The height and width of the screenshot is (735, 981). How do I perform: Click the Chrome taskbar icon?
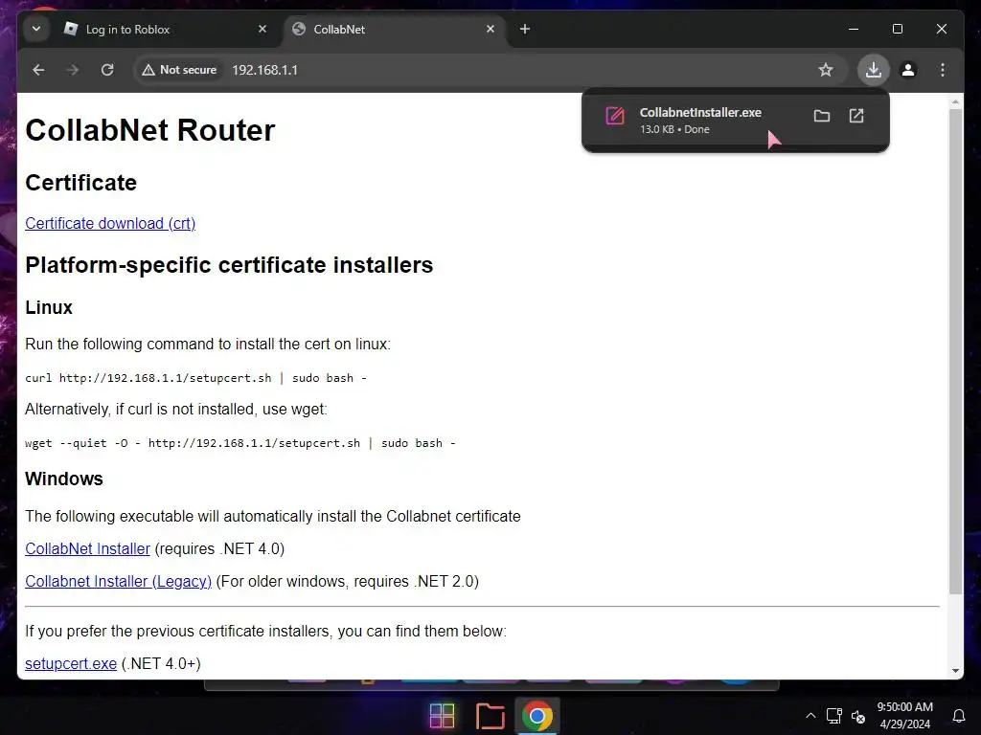537,716
